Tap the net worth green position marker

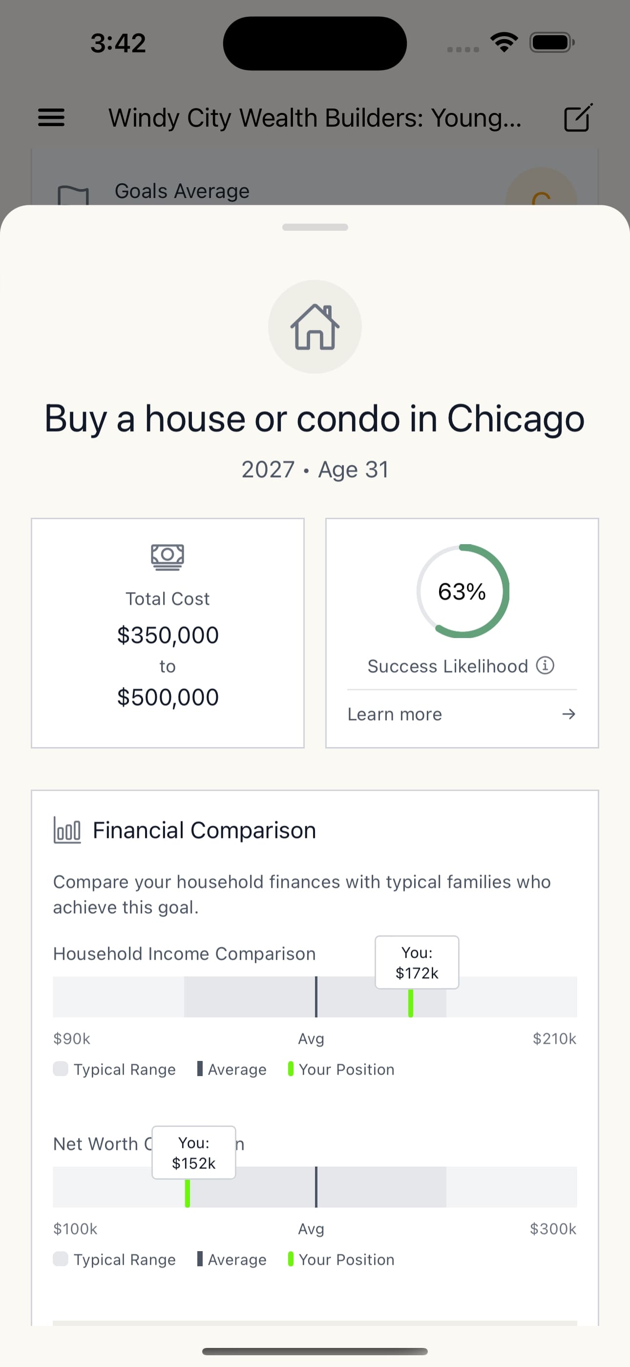(187, 1193)
